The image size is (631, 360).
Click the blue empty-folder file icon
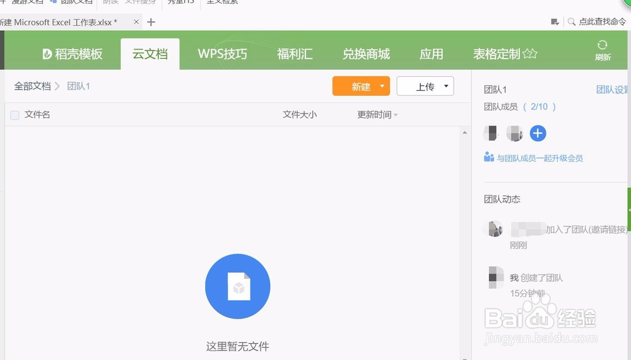coord(237,286)
